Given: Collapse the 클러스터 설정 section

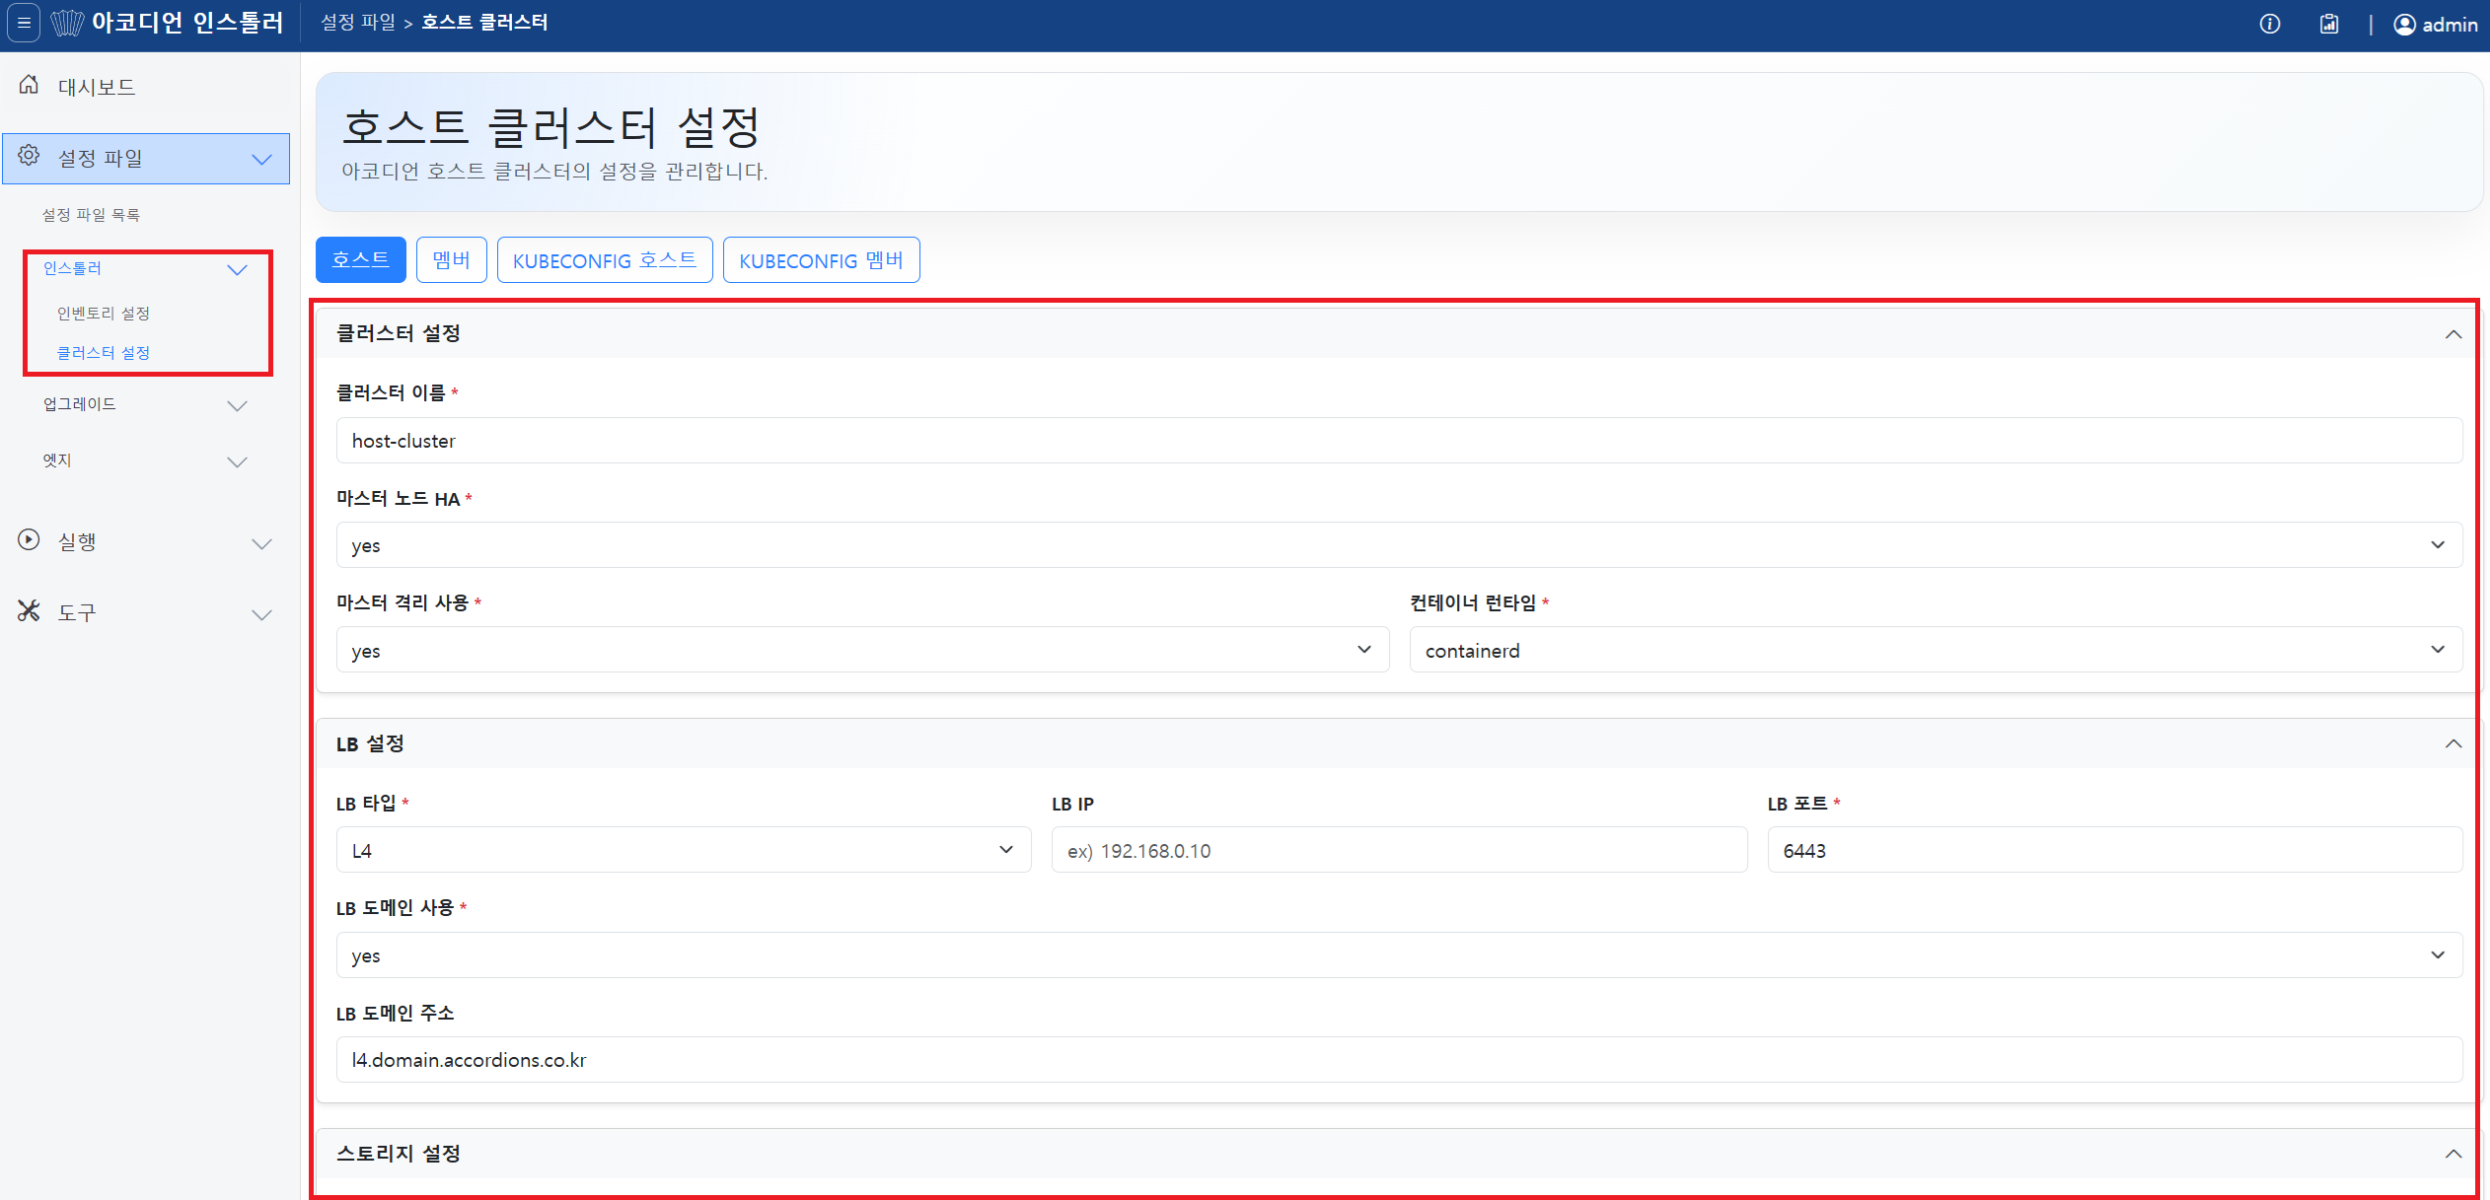Looking at the screenshot, I should point(2453,334).
